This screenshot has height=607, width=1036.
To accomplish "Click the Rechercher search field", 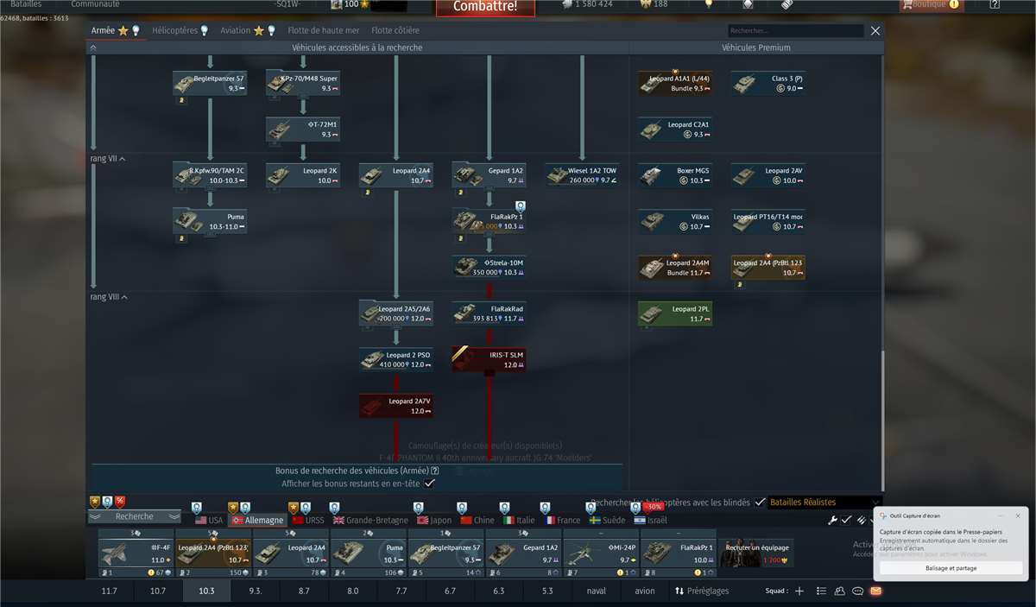I will pos(794,31).
